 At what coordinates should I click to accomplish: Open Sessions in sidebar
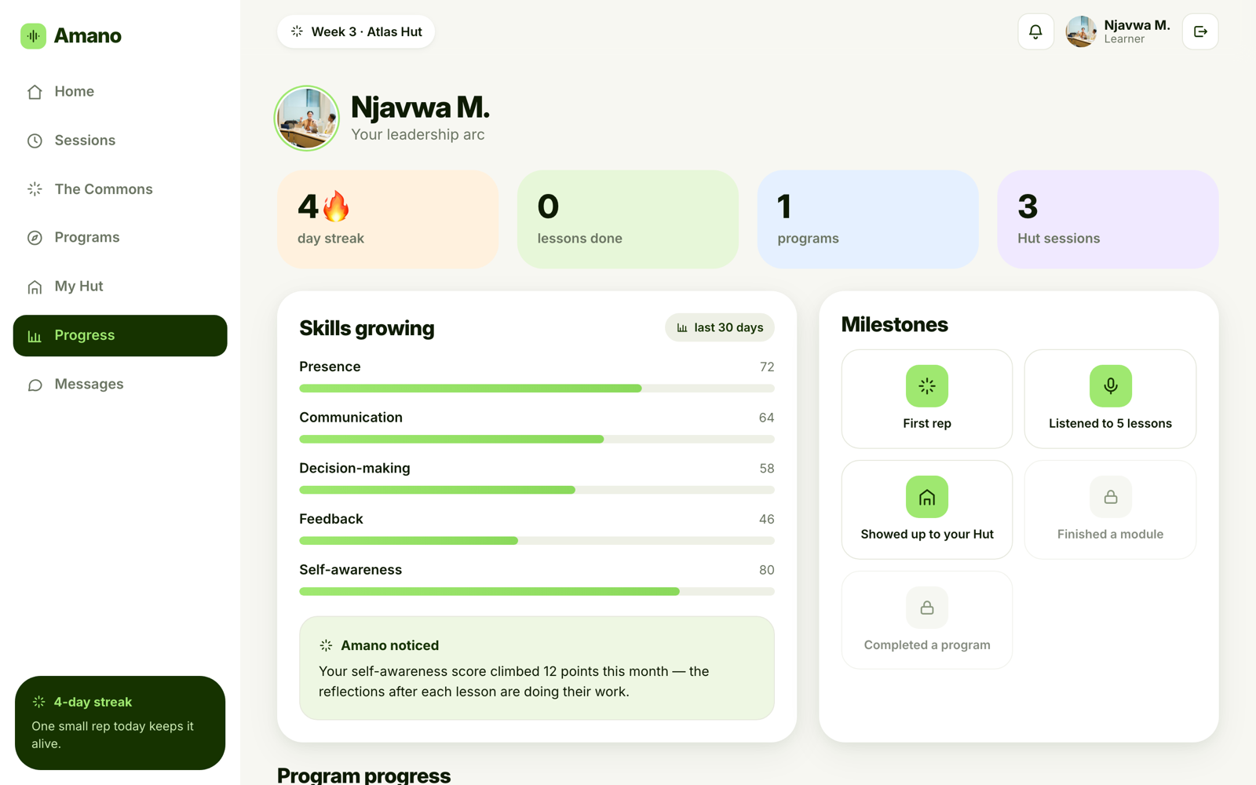pyautogui.click(x=120, y=141)
